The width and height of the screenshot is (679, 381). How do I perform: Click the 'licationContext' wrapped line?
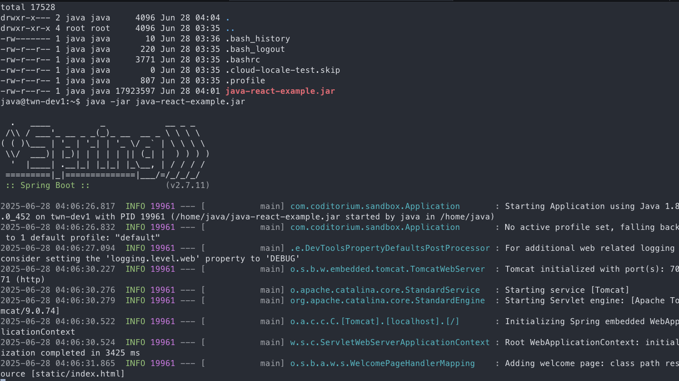[x=38, y=332]
